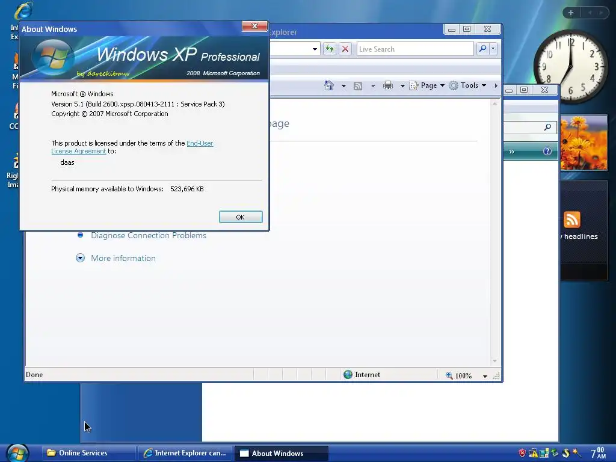Screen dimensions: 616x462
Task: Click the network warning tray icon
Action: pyautogui.click(x=533, y=453)
